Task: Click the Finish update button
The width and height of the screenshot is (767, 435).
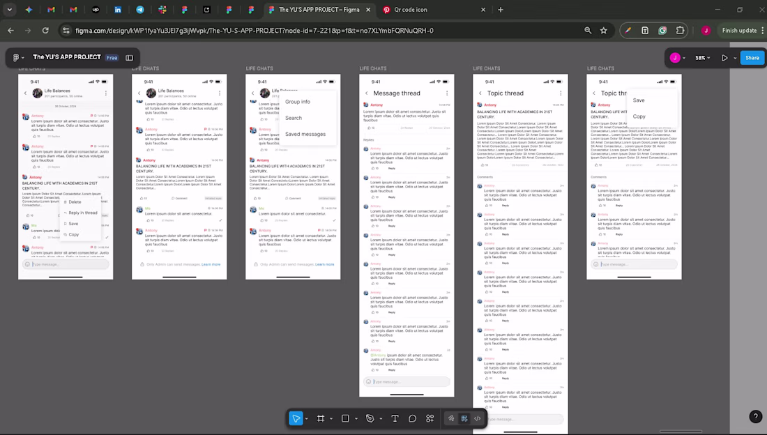Action: coord(739,31)
